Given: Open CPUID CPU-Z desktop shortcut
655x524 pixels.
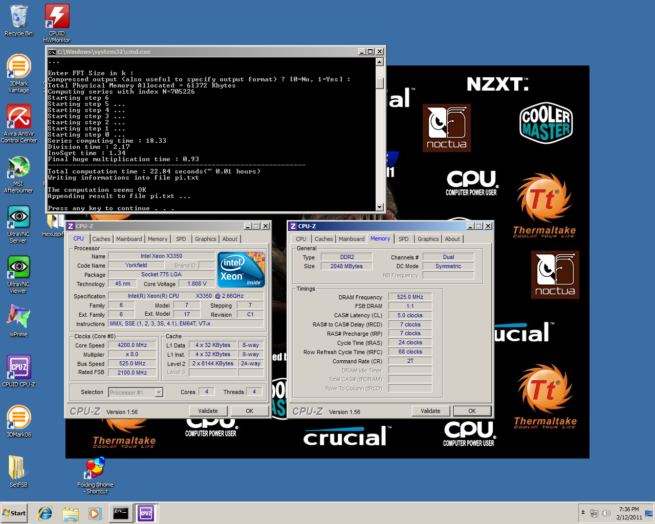Looking at the screenshot, I should click(18, 371).
